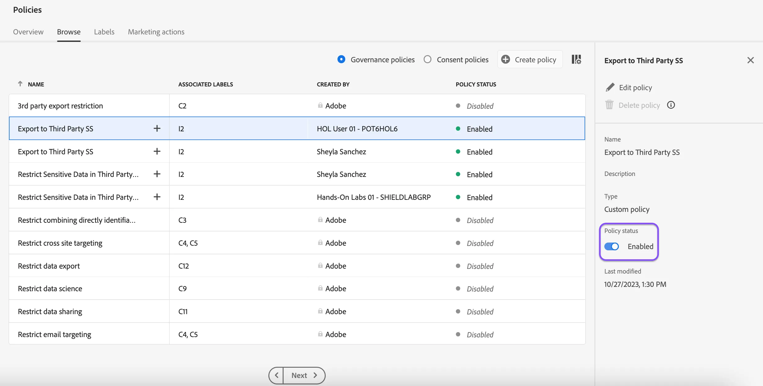The height and width of the screenshot is (386, 763).
Task: Sort by the CREATED BY column header
Action: (x=333, y=84)
